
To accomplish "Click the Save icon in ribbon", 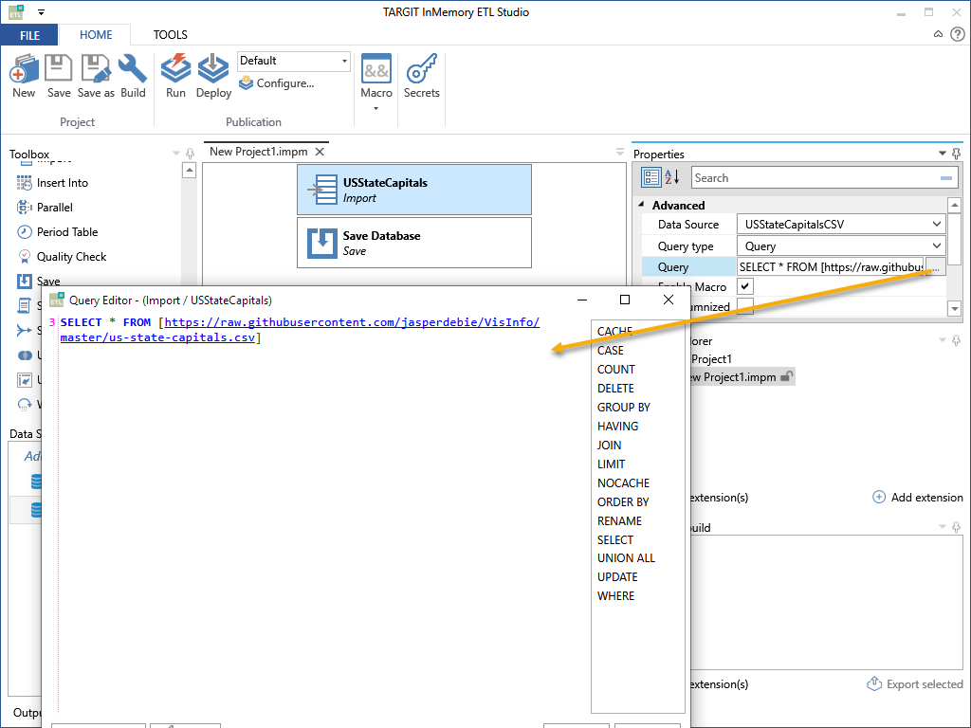I will (x=58, y=76).
